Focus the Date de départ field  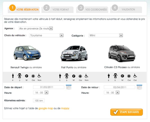click(x=48, y=87)
